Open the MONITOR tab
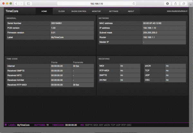The image size is (193, 133). (x=96, y=11)
